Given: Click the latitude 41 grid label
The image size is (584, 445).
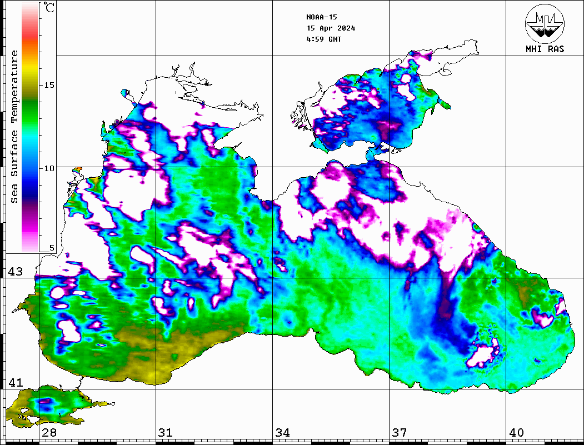Looking at the screenshot, I should click(15, 383).
